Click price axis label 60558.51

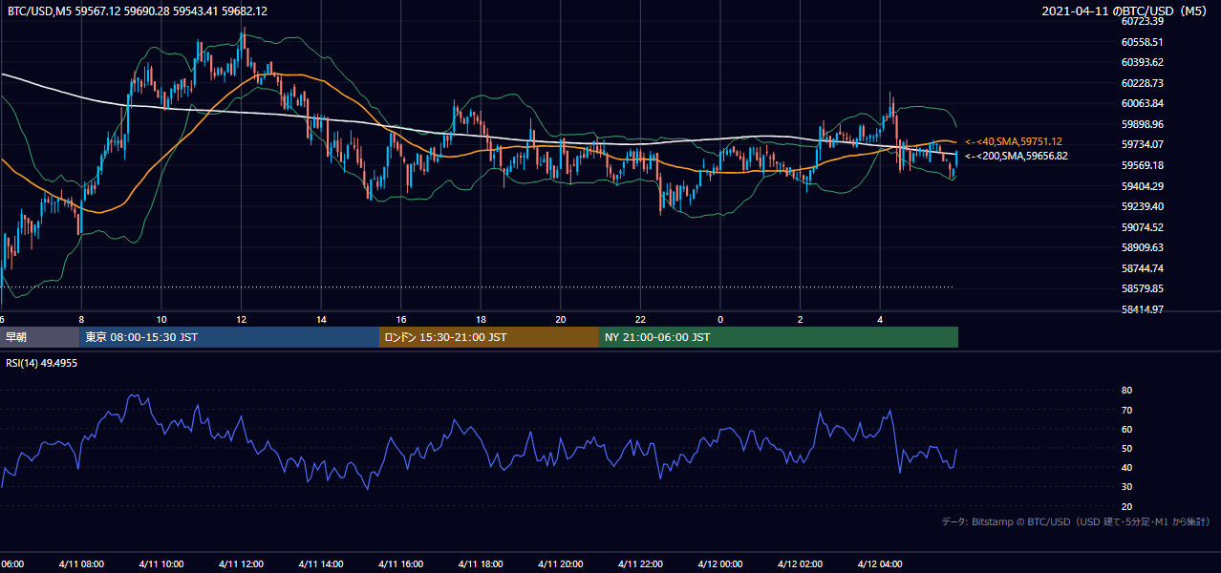click(x=1142, y=42)
